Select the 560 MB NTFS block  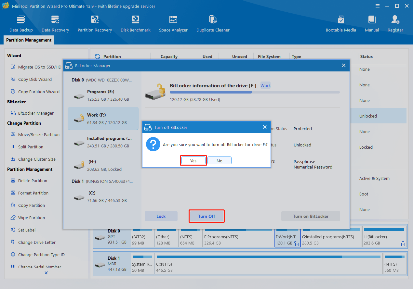pyautogui.click(x=394, y=264)
